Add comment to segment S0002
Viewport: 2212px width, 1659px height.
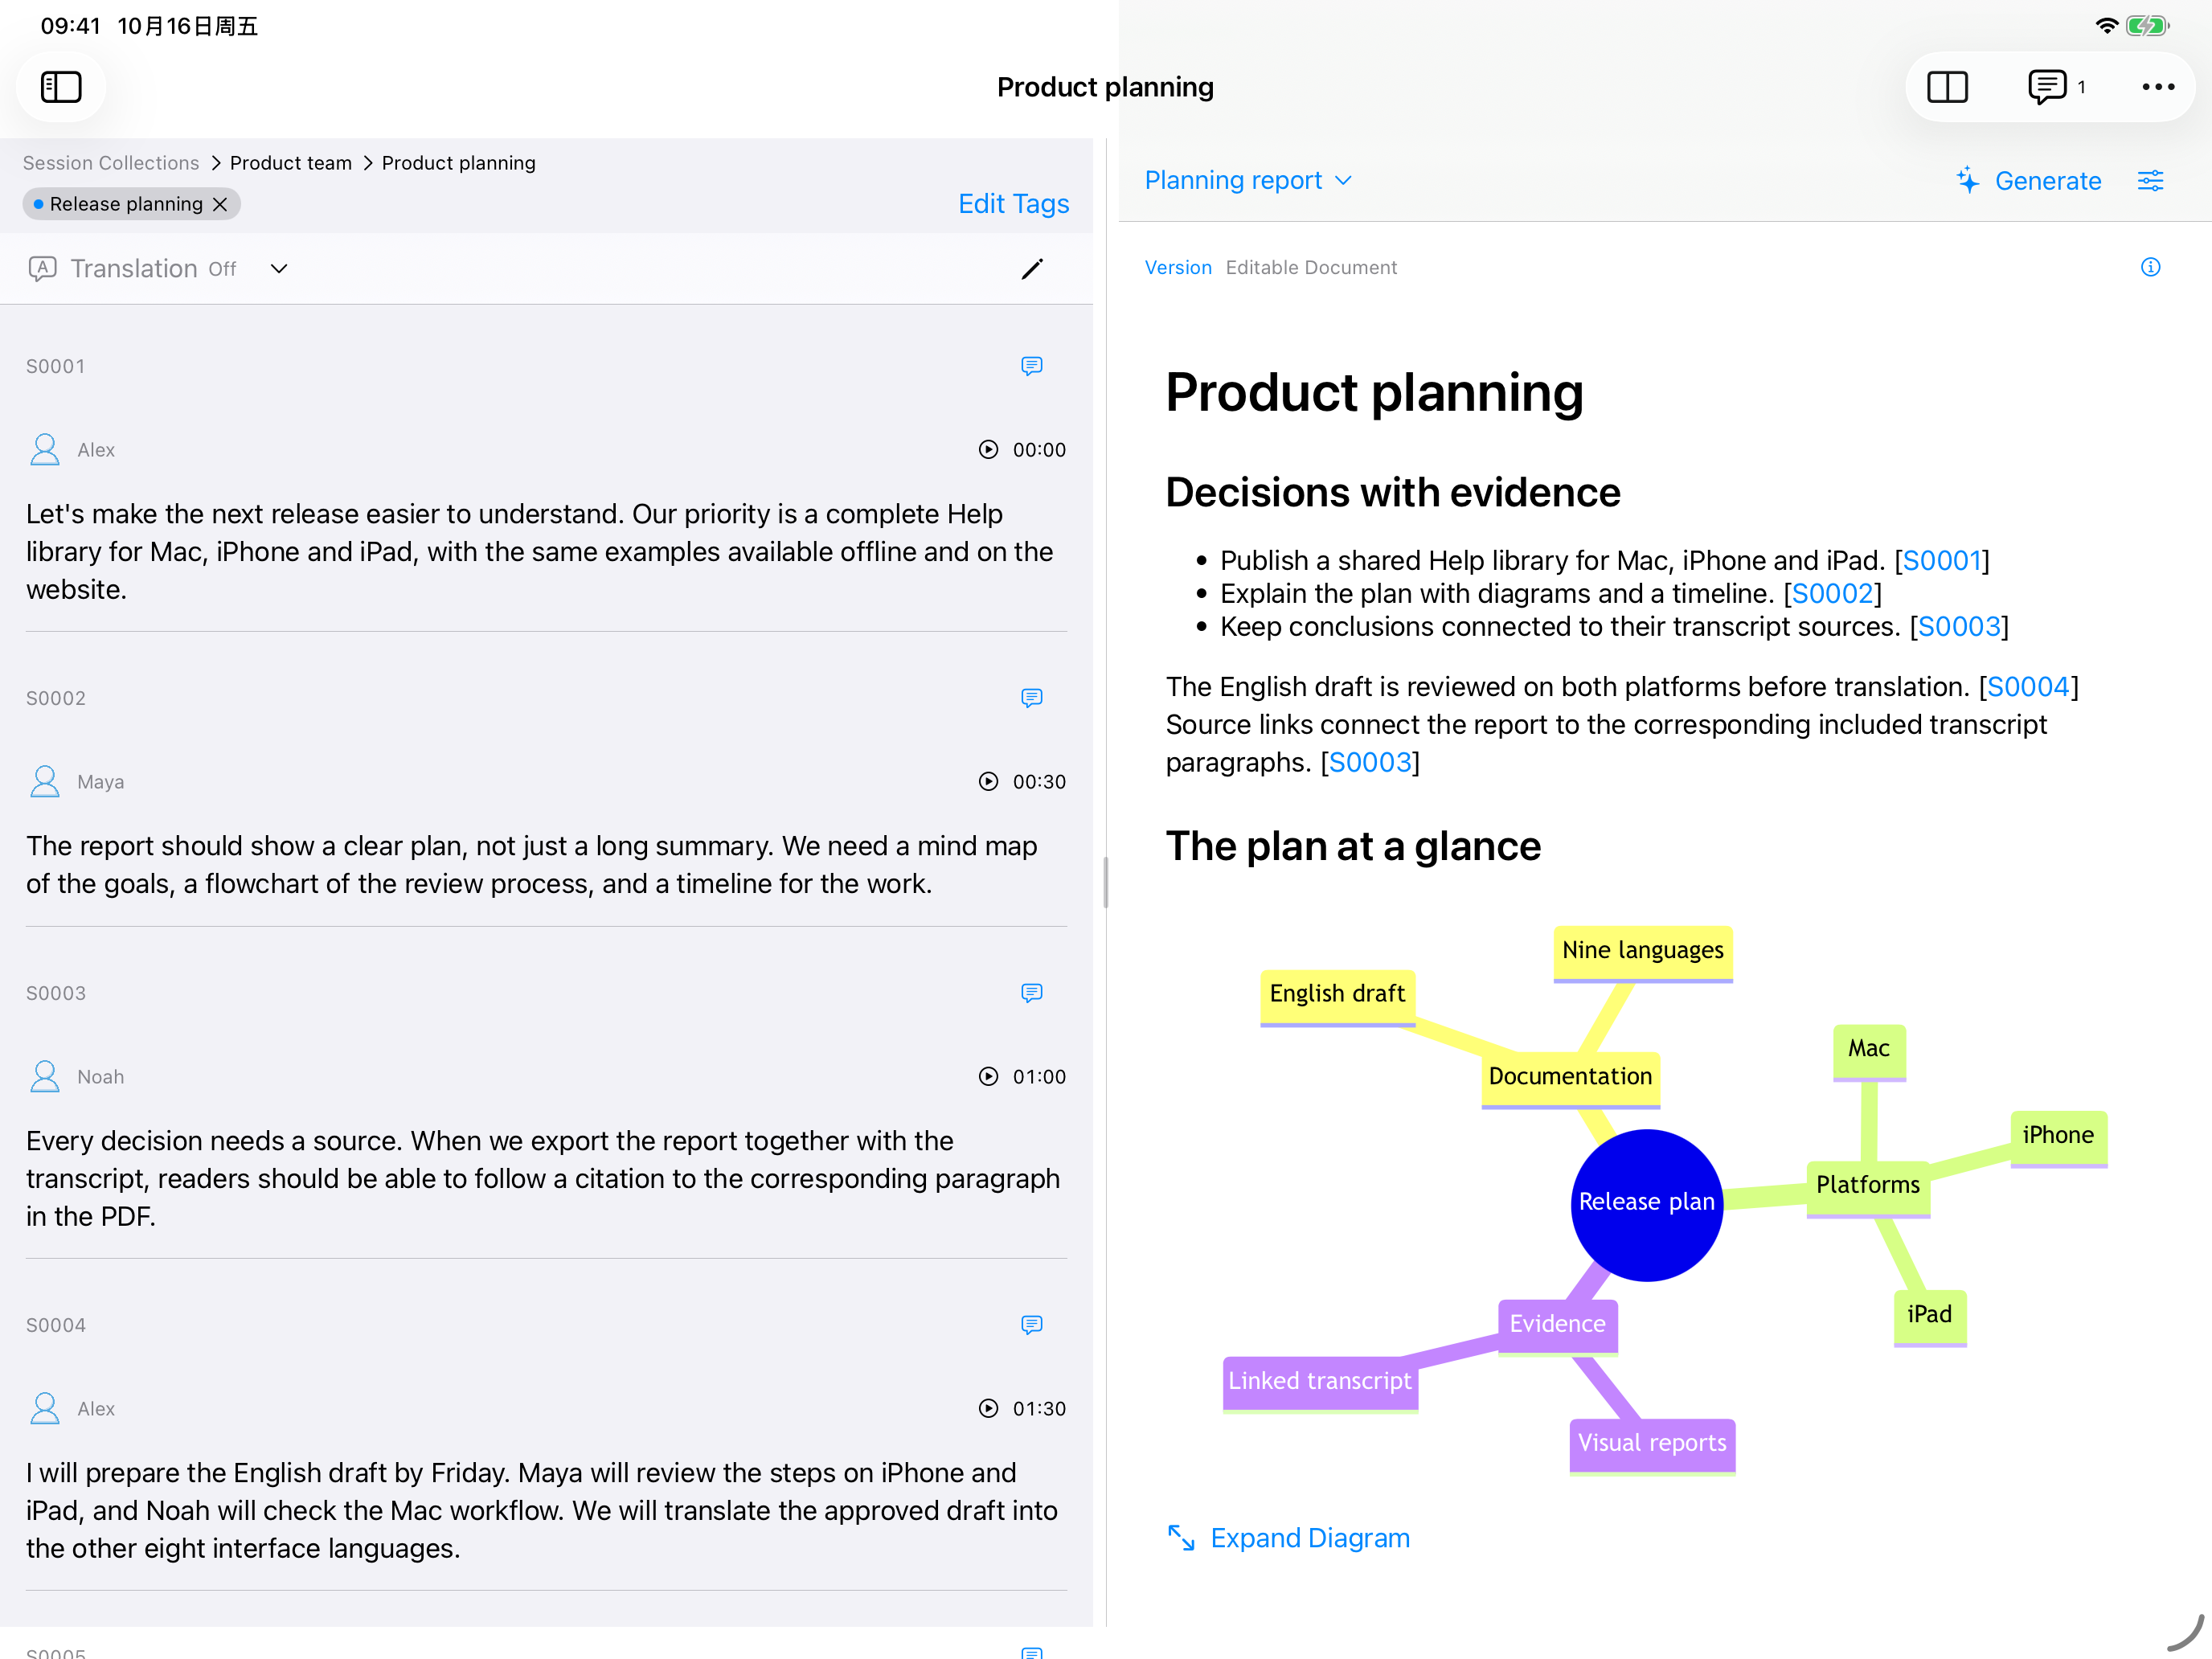point(1032,698)
